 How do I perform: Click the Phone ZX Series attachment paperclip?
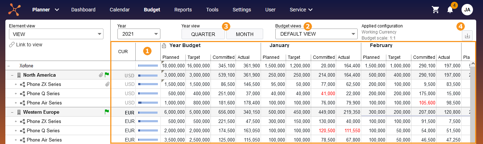coord(107,84)
